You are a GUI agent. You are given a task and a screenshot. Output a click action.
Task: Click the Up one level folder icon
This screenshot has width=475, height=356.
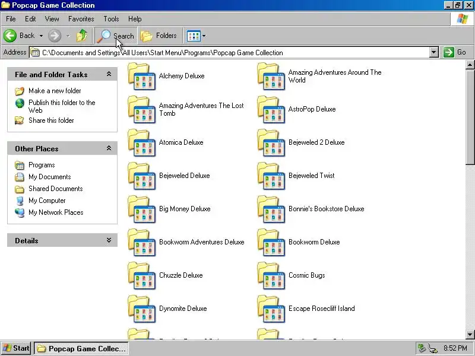82,36
